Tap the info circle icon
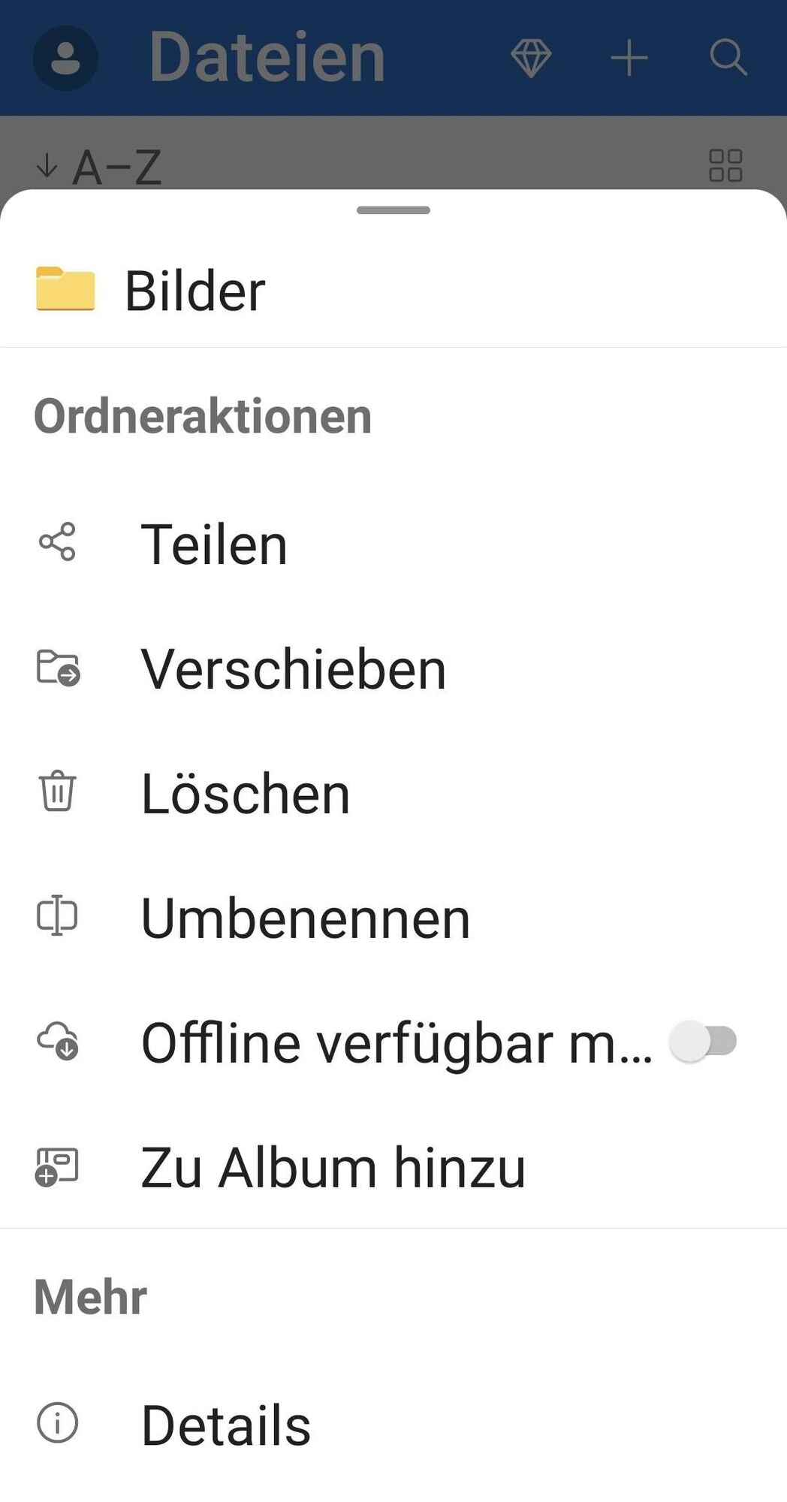The image size is (787, 1502). click(x=57, y=1423)
